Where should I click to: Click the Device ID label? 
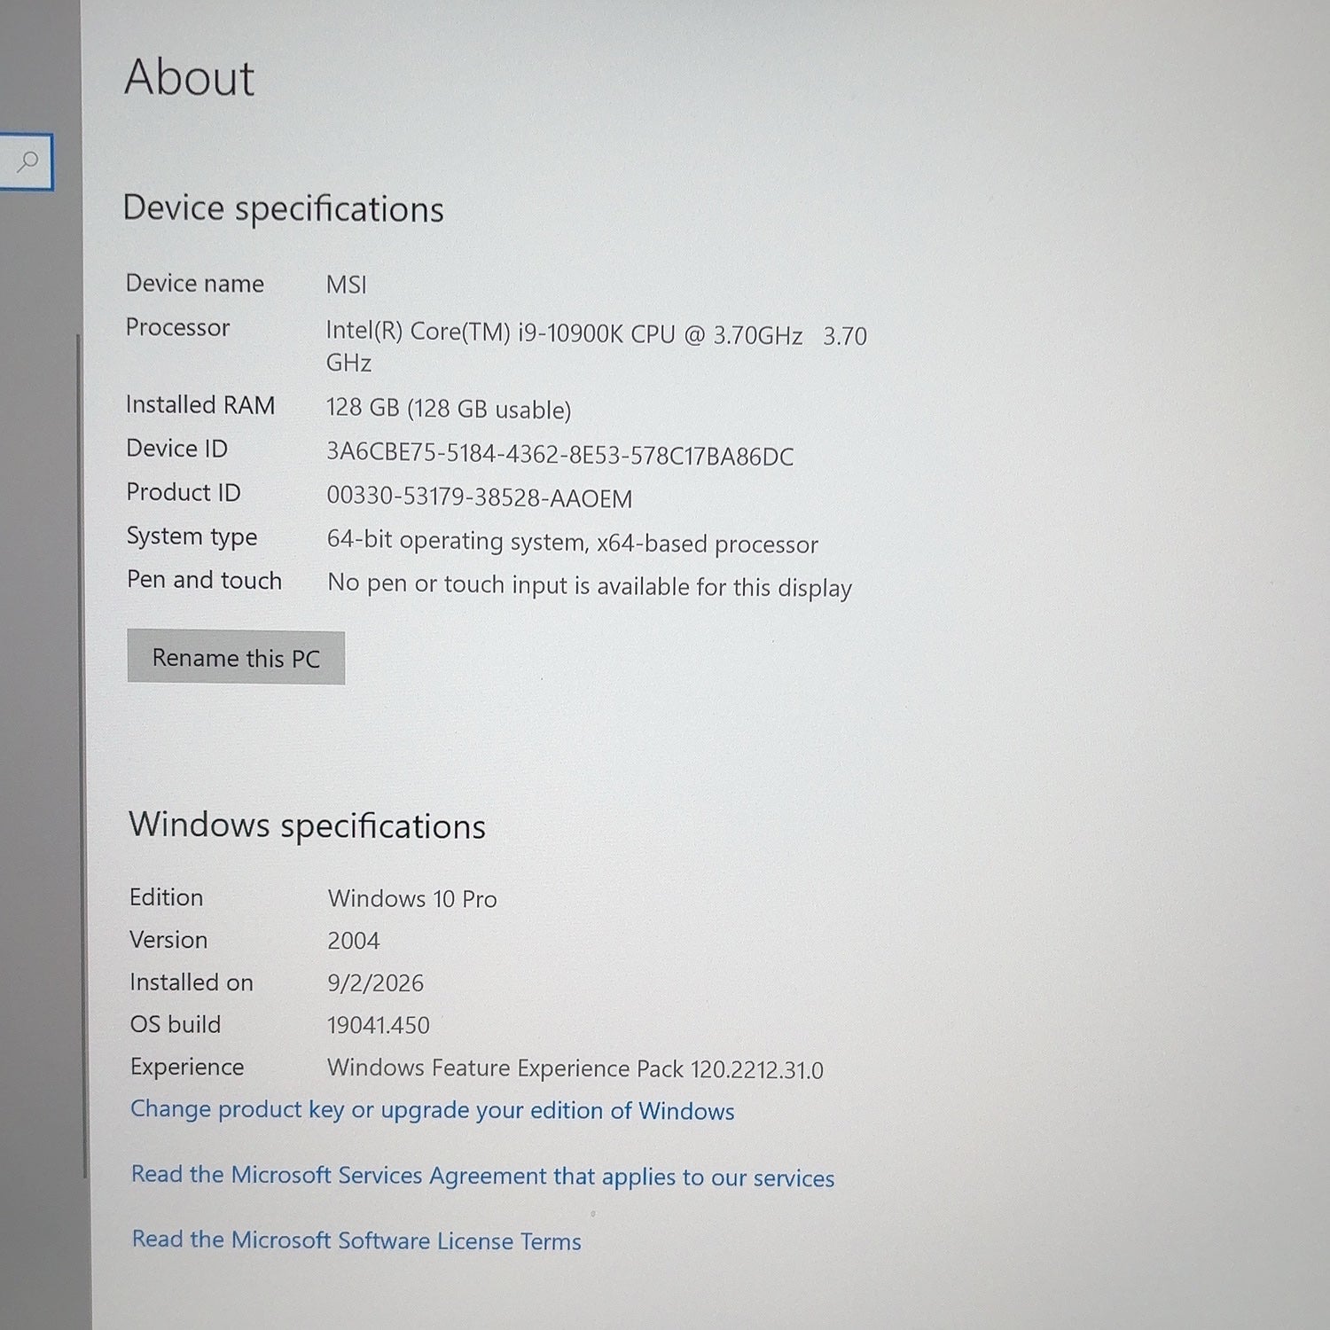pos(177,449)
